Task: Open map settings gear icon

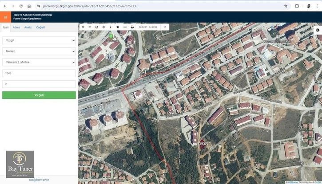Action: click(318, 30)
